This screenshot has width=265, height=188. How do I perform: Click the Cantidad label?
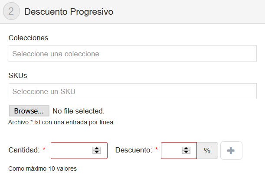point(24,150)
